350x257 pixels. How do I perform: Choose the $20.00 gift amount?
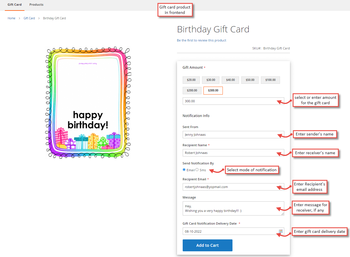191,80
